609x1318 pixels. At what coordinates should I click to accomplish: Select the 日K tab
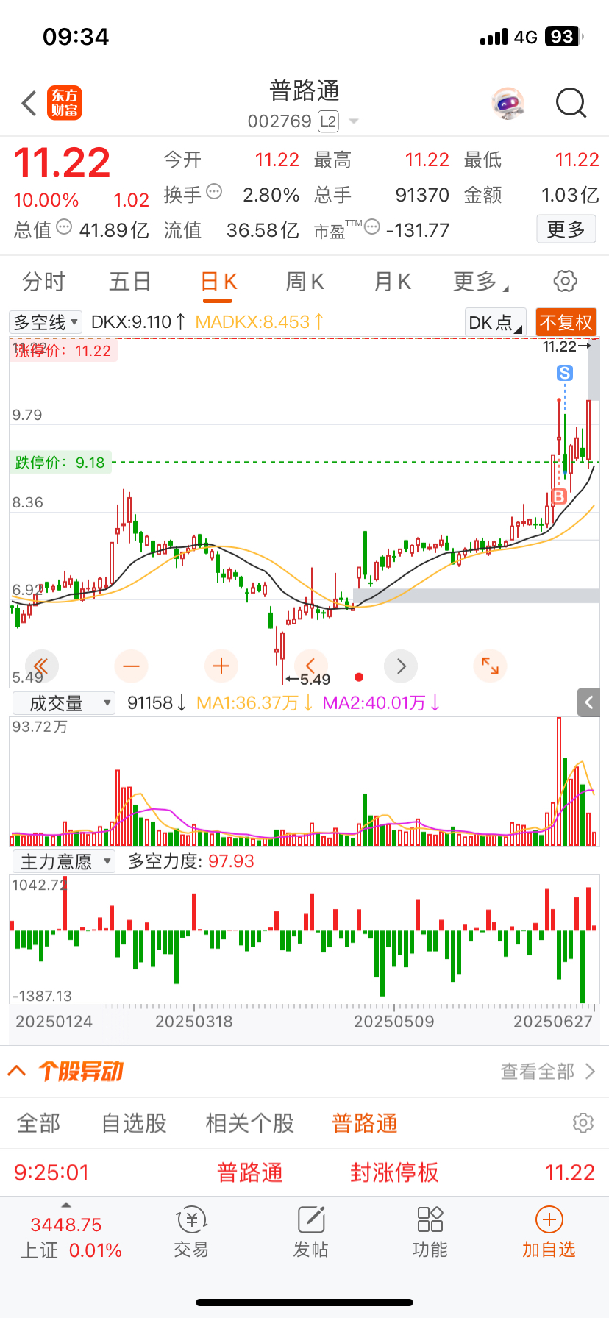pyautogui.click(x=218, y=282)
